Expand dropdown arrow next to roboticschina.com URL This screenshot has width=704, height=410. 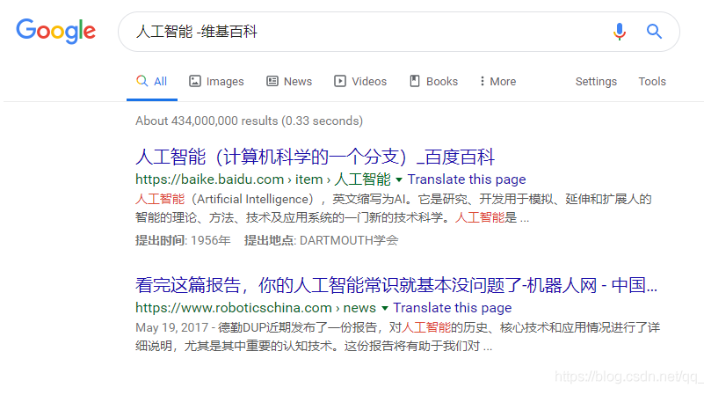385,309
